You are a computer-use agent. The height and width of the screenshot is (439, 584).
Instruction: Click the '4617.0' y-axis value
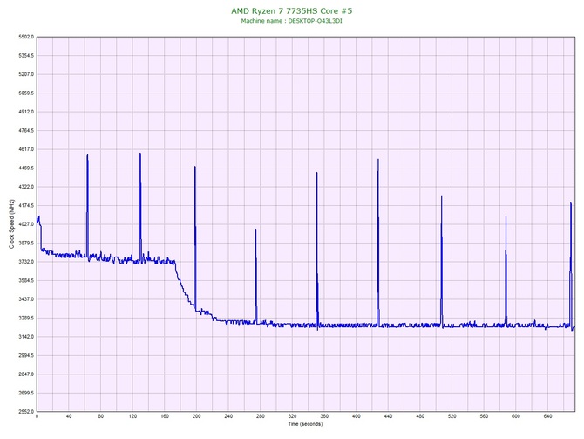coord(26,149)
